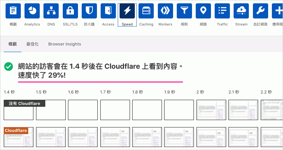
Task: Open the Traffic list icon
Action: tap(222, 11)
